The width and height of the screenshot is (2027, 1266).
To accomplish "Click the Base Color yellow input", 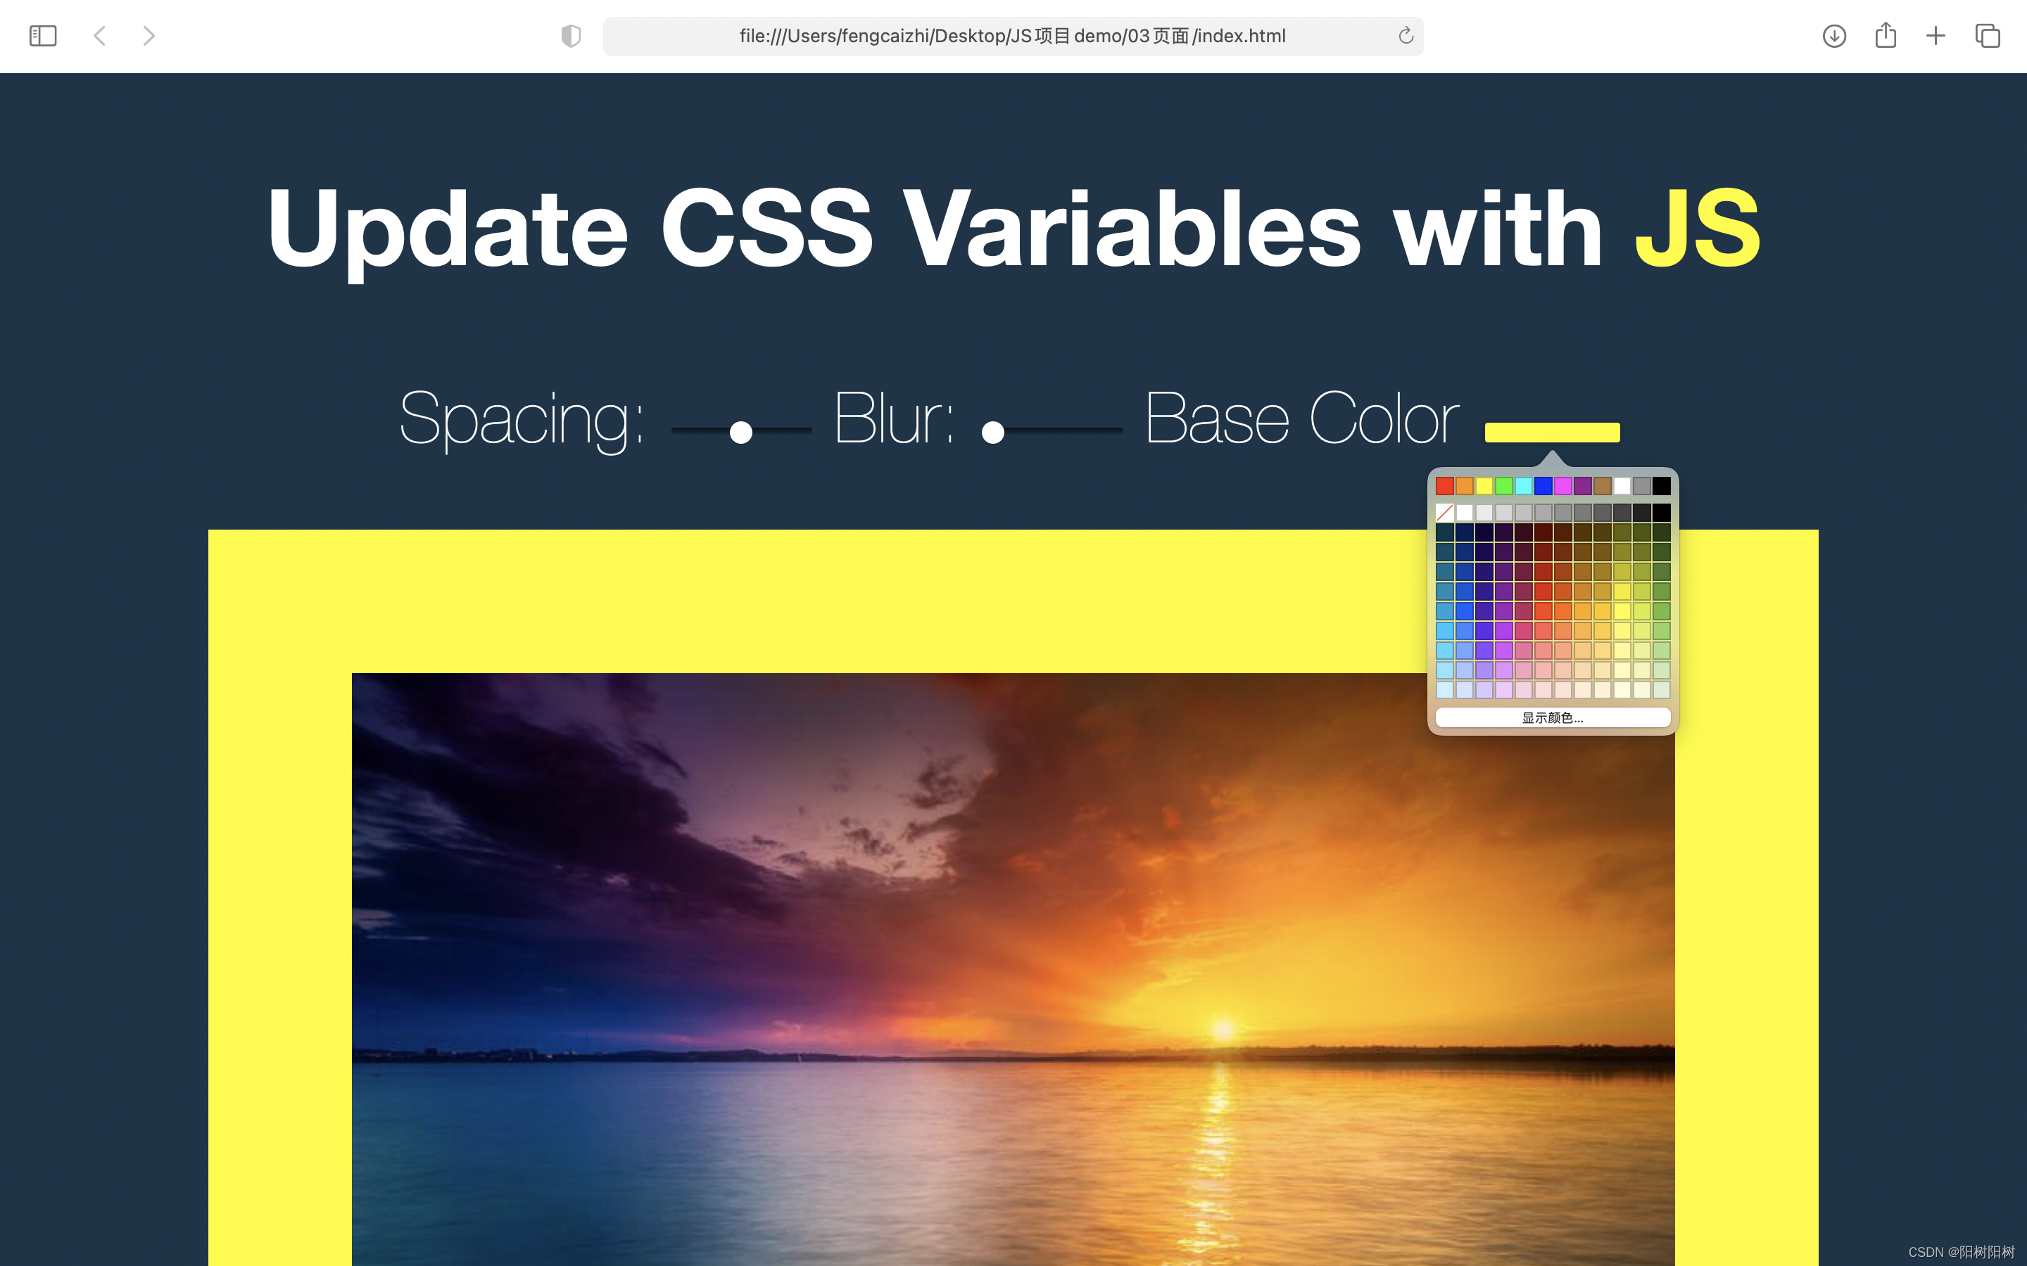I will click(x=1552, y=432).
